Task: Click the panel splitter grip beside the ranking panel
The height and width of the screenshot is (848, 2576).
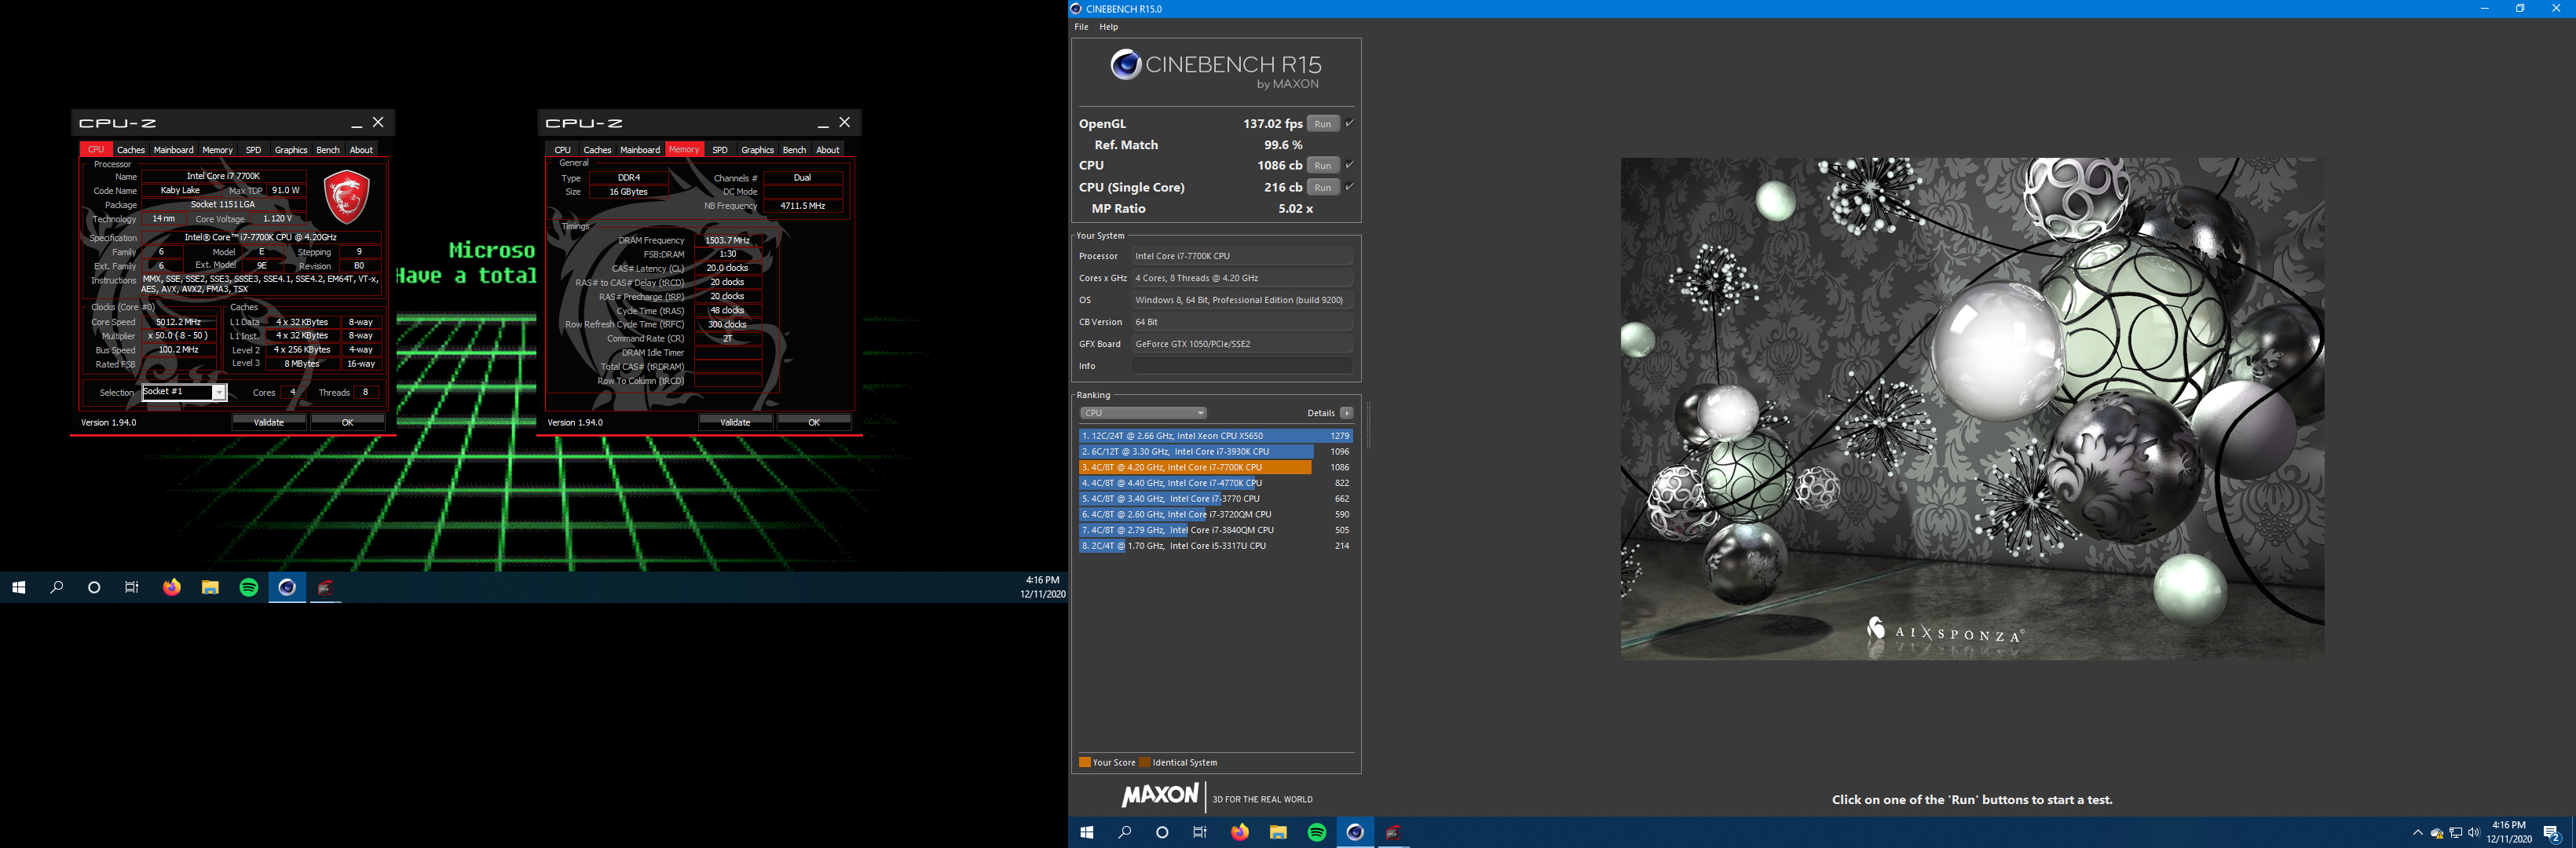Action: tap(1367, 425)
